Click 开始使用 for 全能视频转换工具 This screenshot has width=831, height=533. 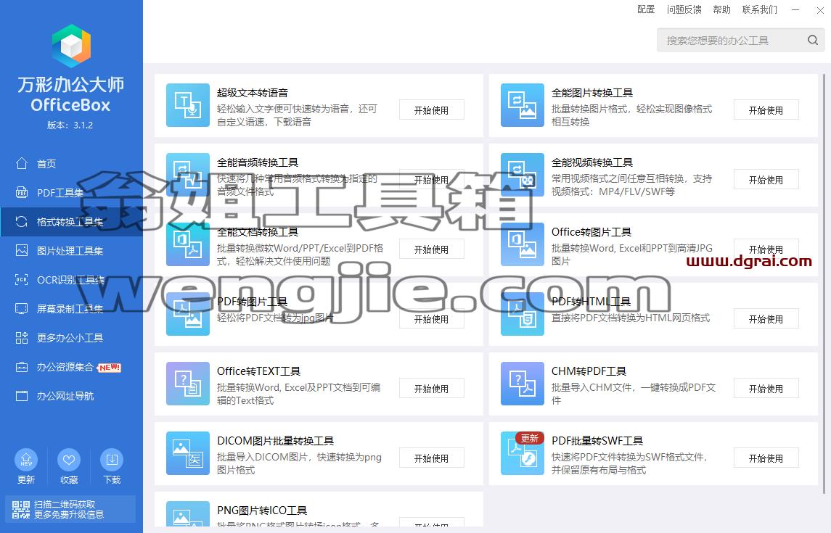click(766, 180)
